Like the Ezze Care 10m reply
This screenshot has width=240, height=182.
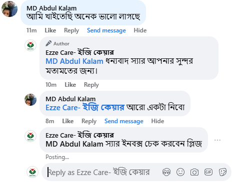pyautogui.click(x=70, y=85)
